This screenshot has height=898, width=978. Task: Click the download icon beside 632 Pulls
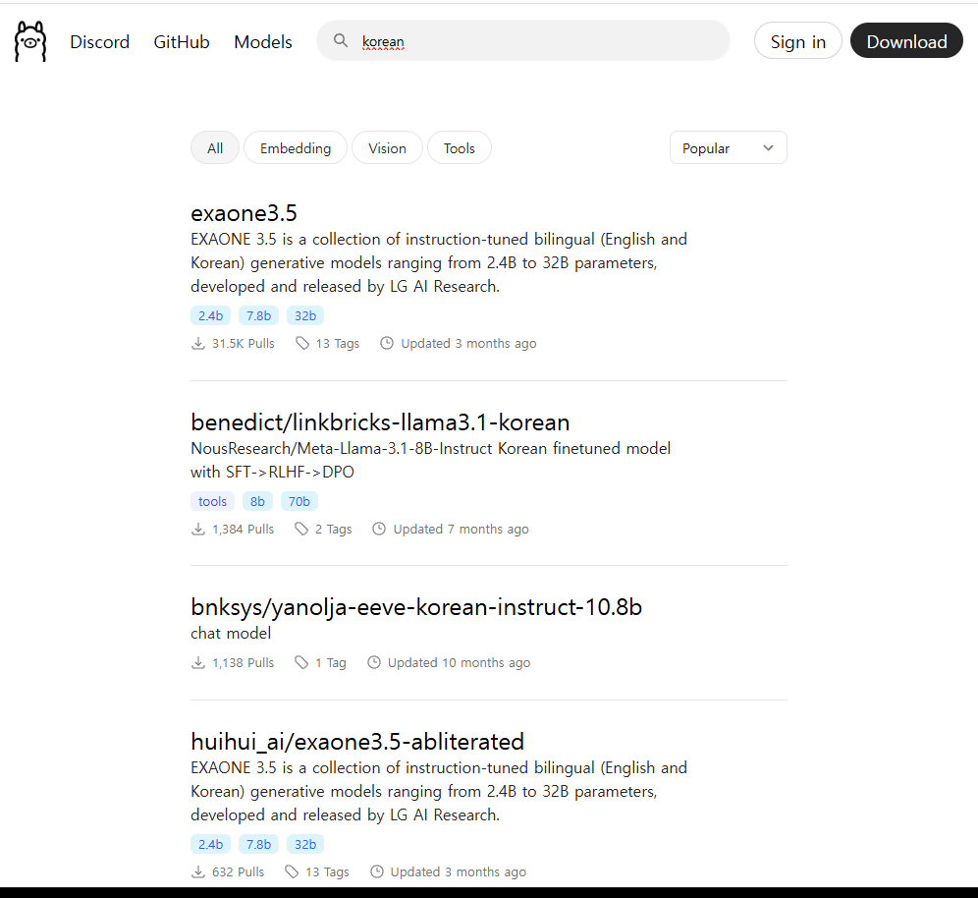[x=197, y=871]
